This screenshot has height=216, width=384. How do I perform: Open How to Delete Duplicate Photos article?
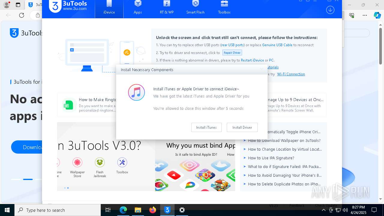[284, 184]
